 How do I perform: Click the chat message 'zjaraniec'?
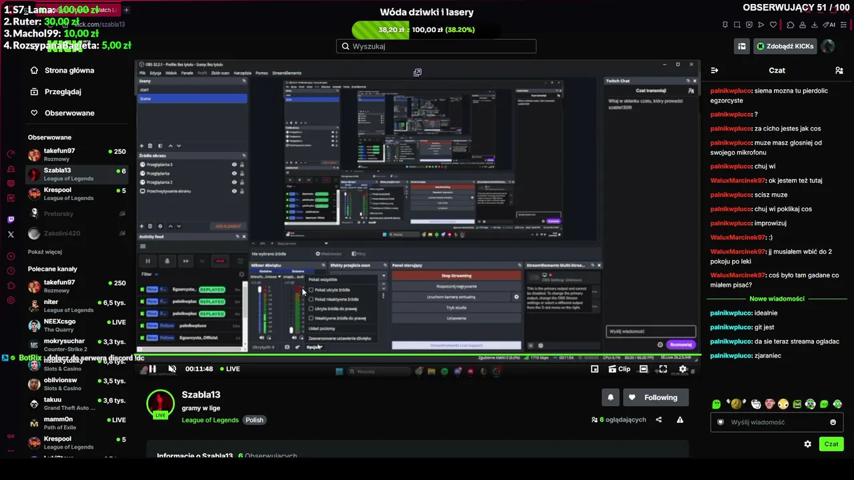[767, 355]
